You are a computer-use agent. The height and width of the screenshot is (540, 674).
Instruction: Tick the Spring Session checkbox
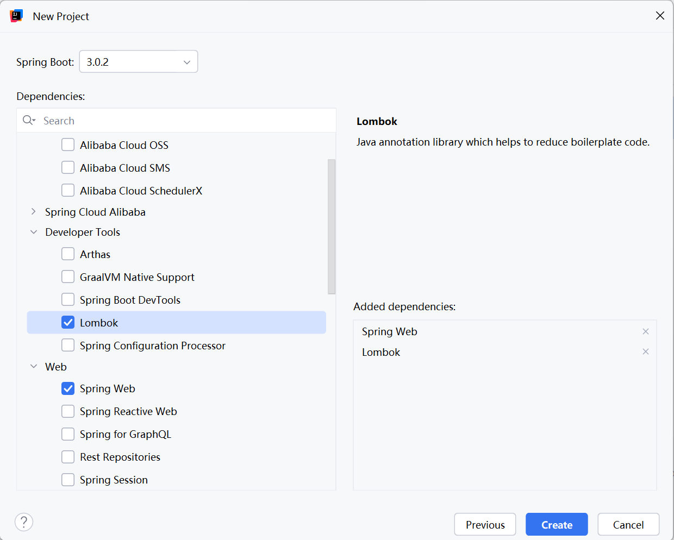(x=68, y=480)
